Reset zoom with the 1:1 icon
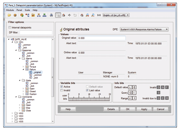The width and height of the screenshot is (180, 131). point(99,15)
